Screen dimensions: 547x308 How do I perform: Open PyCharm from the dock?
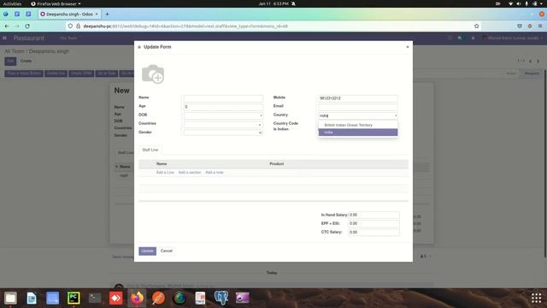(x=74, y=298)
